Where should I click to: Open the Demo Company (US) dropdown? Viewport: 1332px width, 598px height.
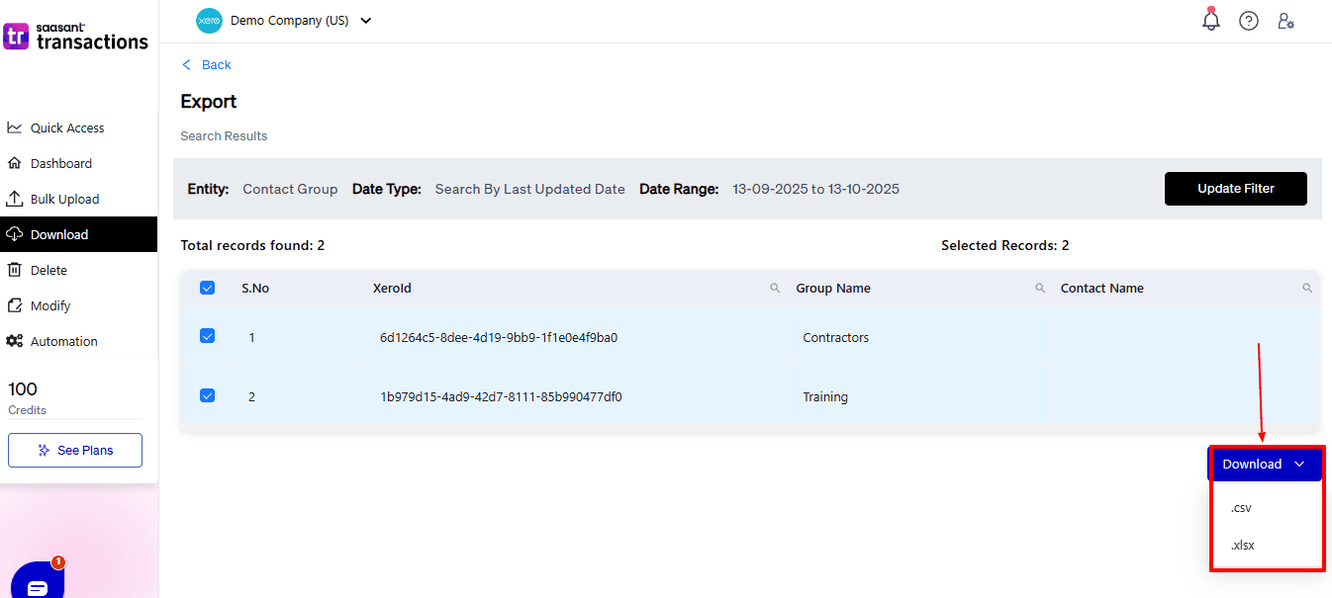point(301,20)
